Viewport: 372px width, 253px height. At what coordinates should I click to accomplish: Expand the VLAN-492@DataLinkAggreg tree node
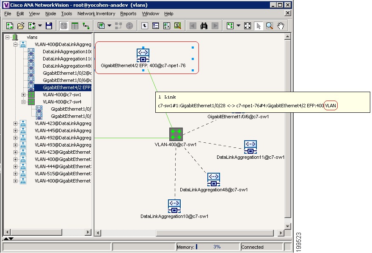[15, 138]
